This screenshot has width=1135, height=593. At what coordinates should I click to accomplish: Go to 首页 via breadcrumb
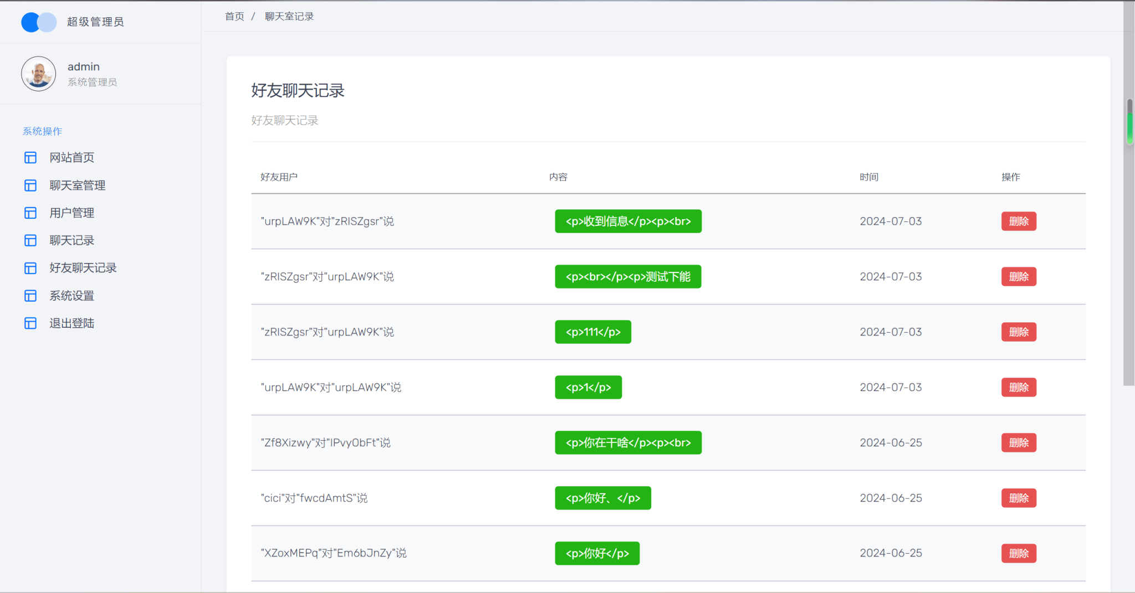click(x=234, y=17)
